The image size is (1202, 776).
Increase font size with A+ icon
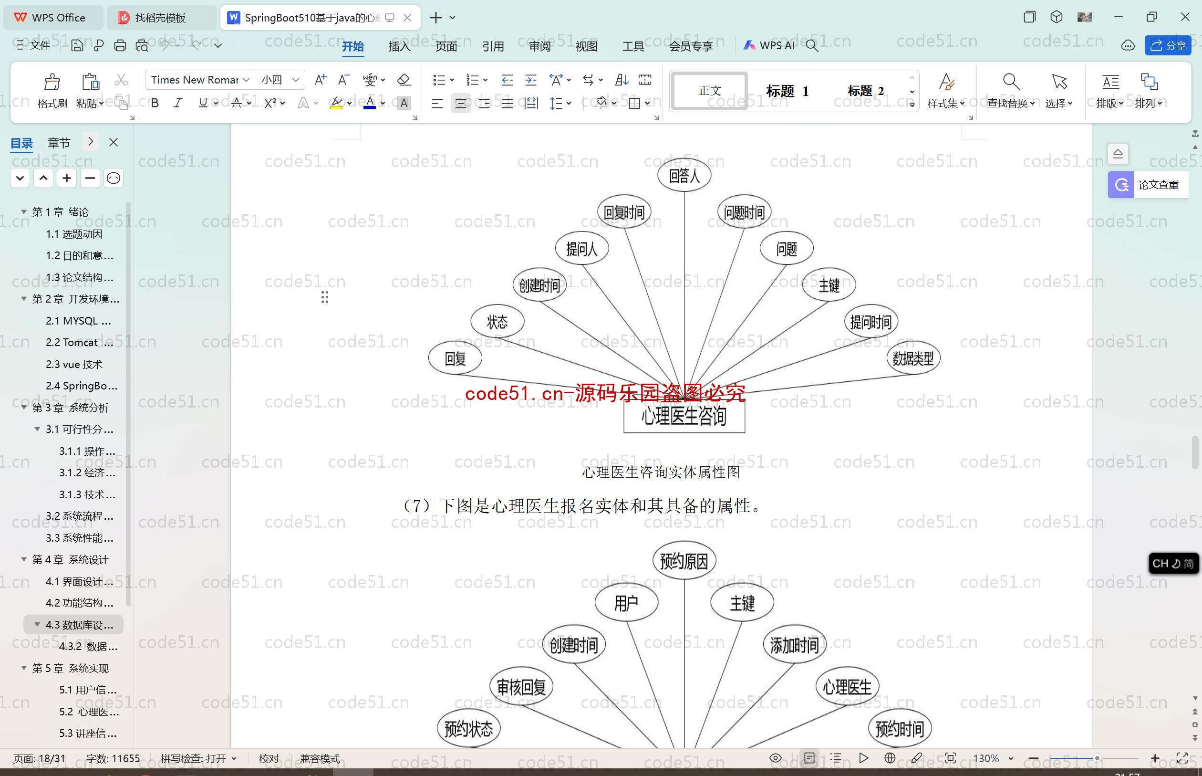click(320, 80)
